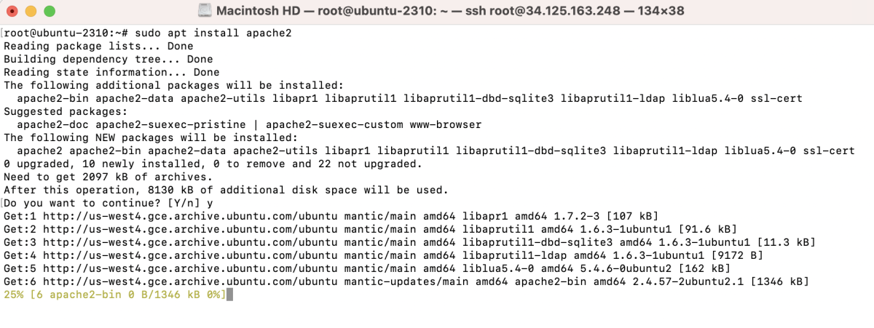Click the "Suggested packages:" line
874x328 pixels.
pyautogui.click(x=66, y=112)
